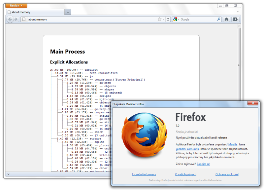Click the 0.44 MB mjit-code row
Viewport: 264px width, 190px height.
(90, 99)
